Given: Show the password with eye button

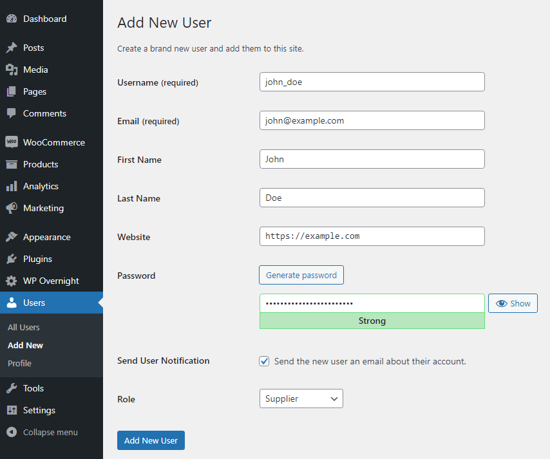Looking at the screenshot, I should click(x=513, y=303).
